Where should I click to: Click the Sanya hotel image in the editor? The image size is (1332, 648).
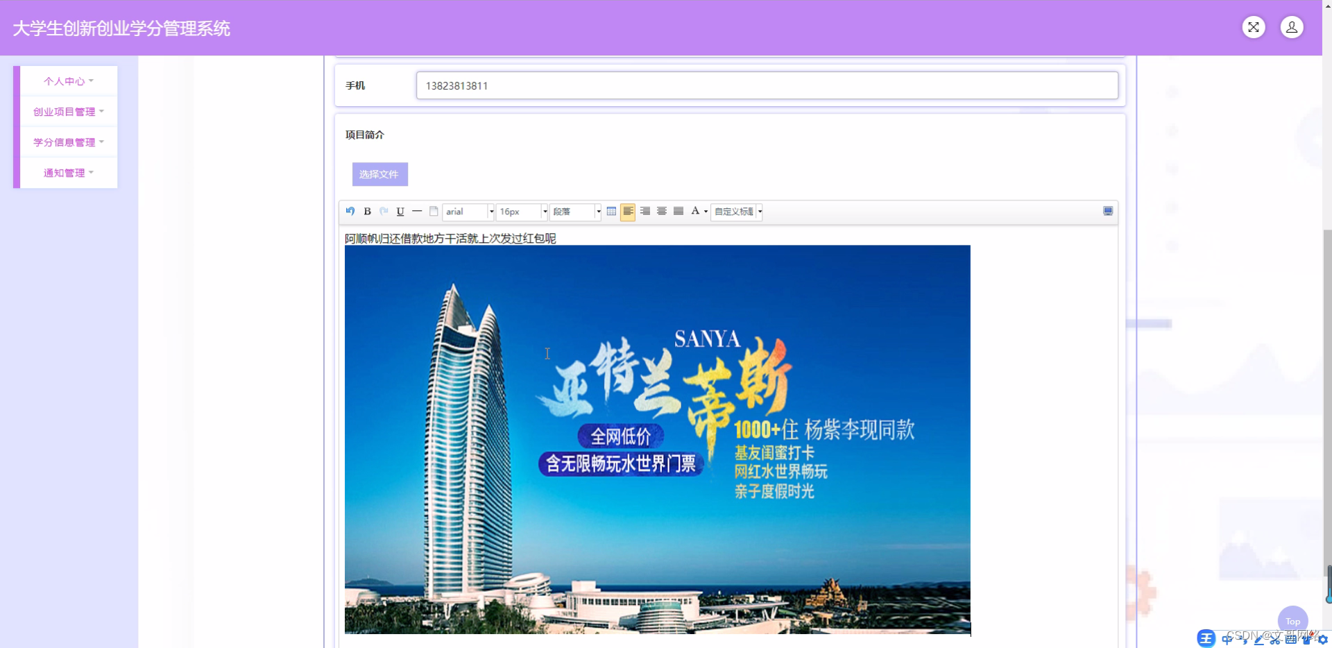point(658,440)
